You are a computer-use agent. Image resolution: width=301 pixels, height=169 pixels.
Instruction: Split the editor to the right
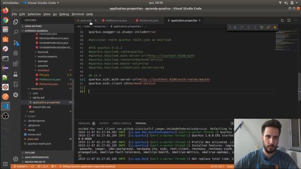[289, 20]
